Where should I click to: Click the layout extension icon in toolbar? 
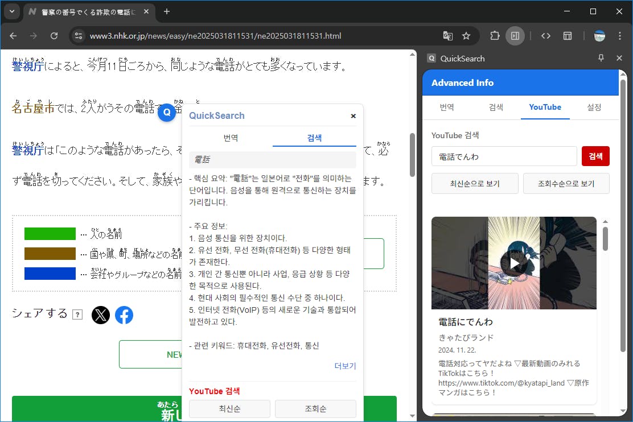[x=567, y=36]
